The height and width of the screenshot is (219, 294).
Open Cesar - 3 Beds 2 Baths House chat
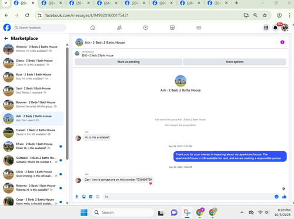33,201
